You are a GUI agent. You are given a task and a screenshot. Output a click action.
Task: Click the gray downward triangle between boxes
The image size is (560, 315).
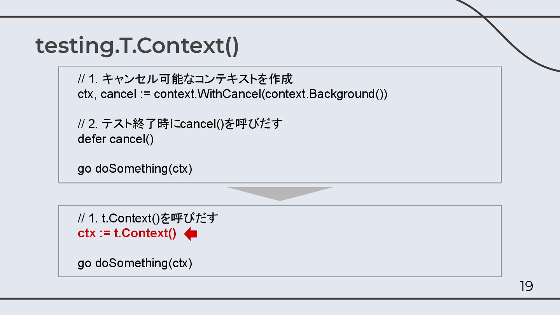[280, 194]
